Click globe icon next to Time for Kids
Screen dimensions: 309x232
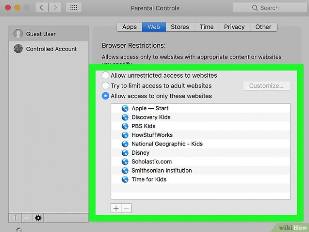tap(125, 179)
